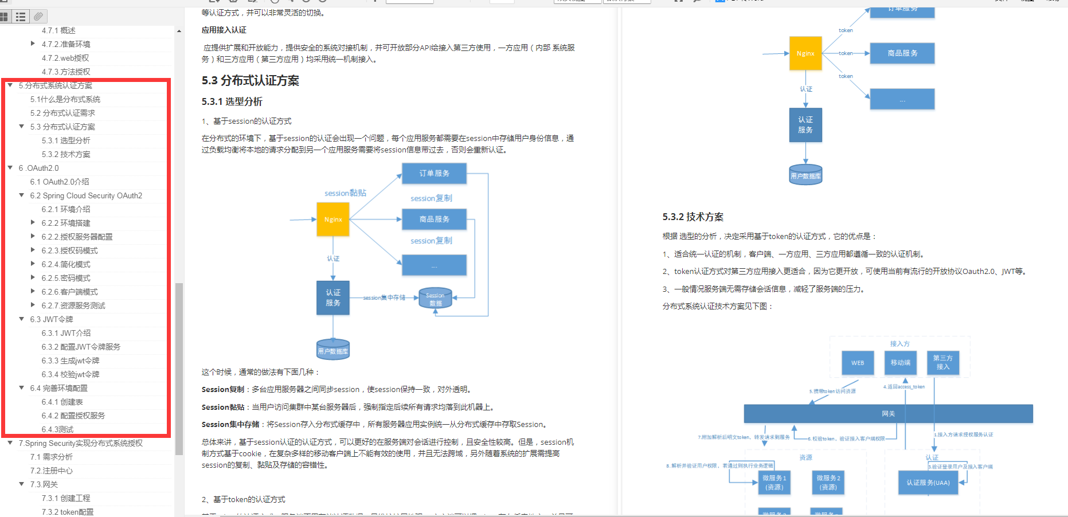Click the 订单服务 box in session diagram

(434, 173)
